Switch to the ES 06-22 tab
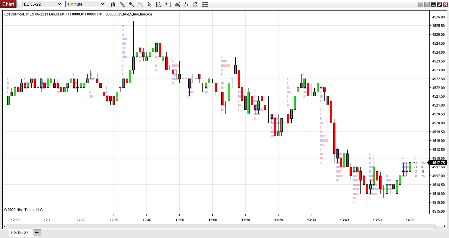 (x=20, y=232)
